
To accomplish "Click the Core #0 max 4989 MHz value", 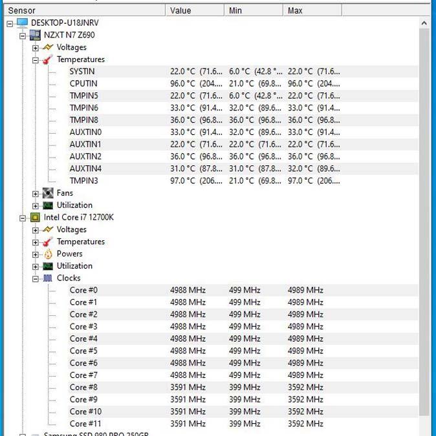I will [305, 290].
